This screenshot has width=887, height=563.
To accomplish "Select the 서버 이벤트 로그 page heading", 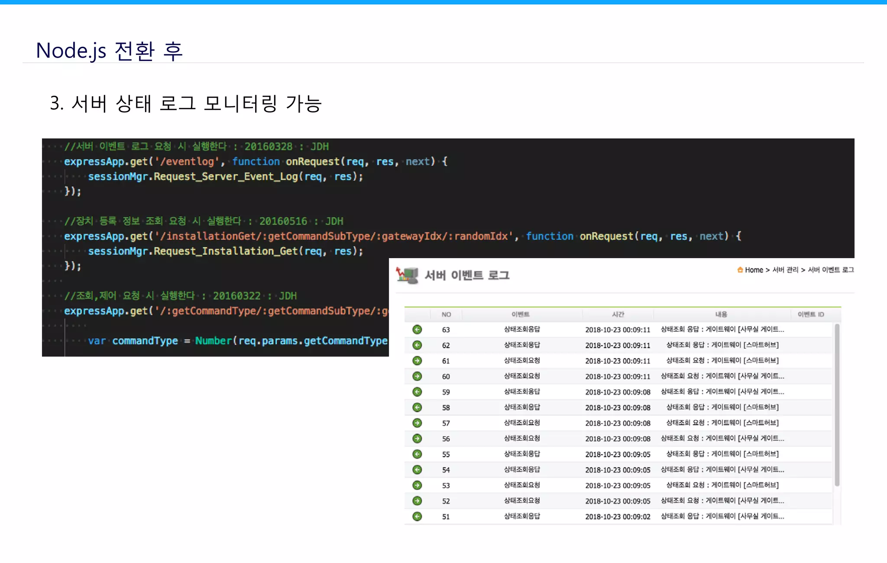I will 467,275.
